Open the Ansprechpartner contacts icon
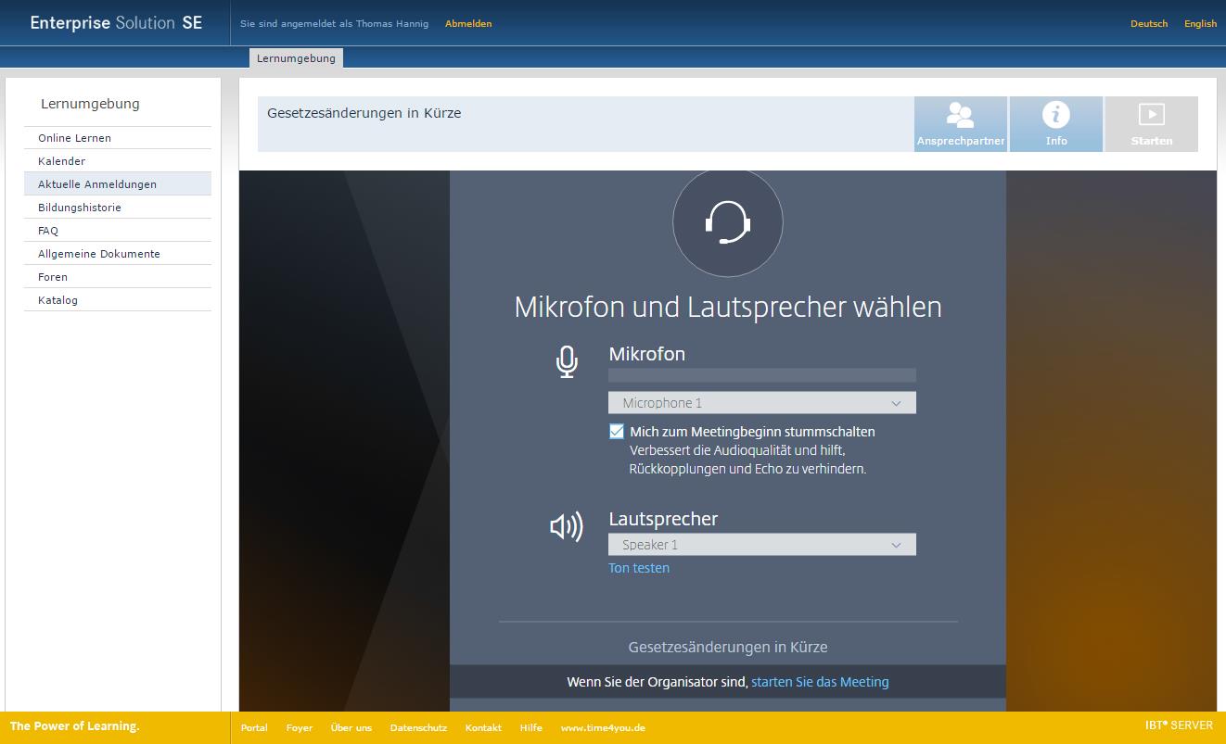 961,124
